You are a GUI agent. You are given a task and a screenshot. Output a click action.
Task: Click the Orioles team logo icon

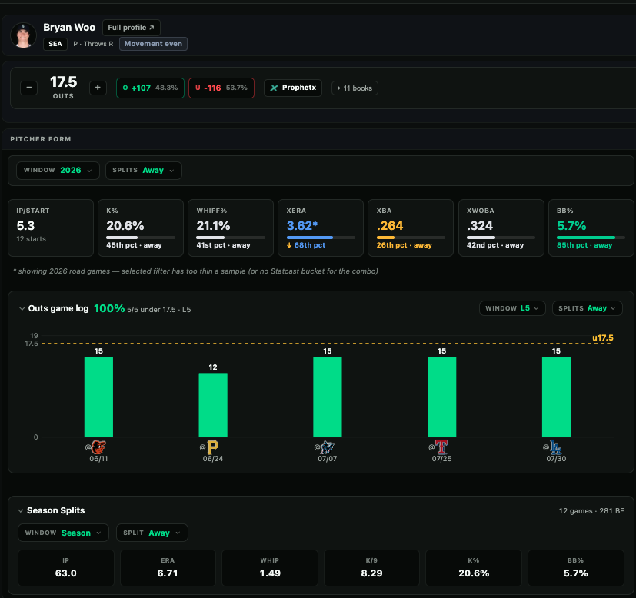pyautogui.click(x=98, y=447)
